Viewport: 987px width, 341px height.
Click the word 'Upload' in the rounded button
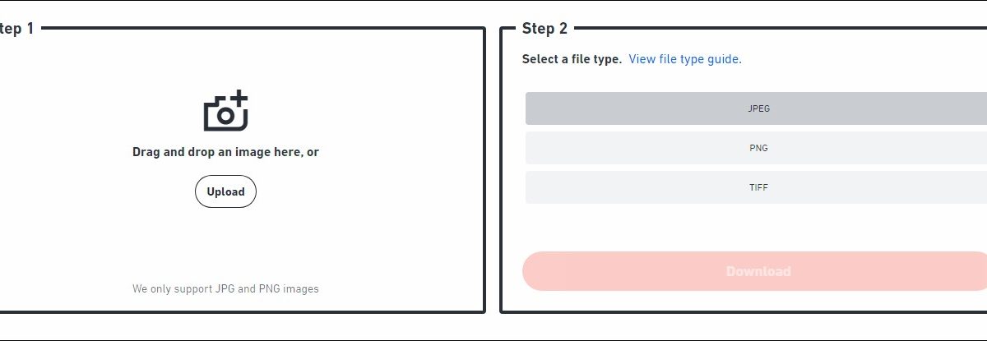225,191
